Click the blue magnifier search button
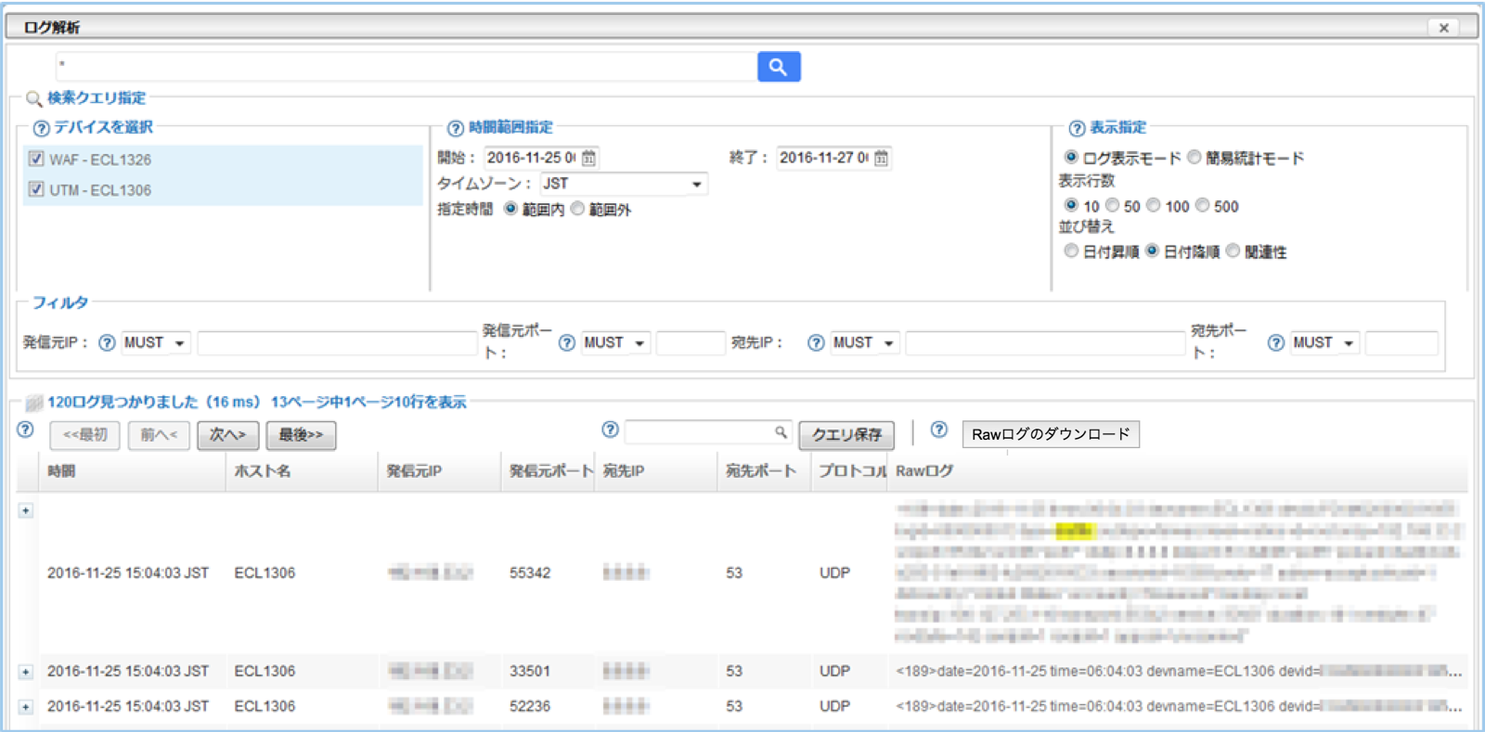The image size is (1485, 732). click(778, 67)
